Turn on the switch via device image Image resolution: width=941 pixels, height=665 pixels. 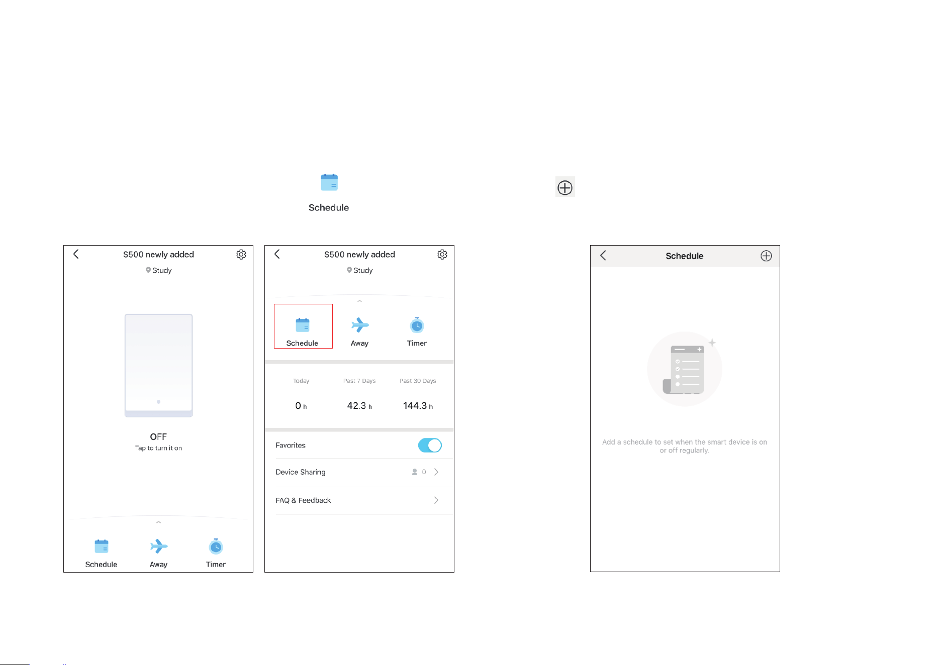click(158, 366)
